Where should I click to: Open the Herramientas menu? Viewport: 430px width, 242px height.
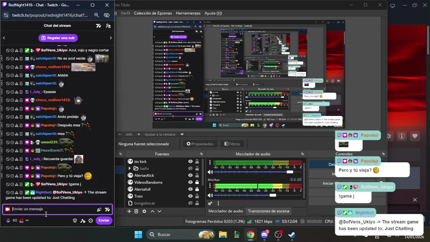point(188,13)
